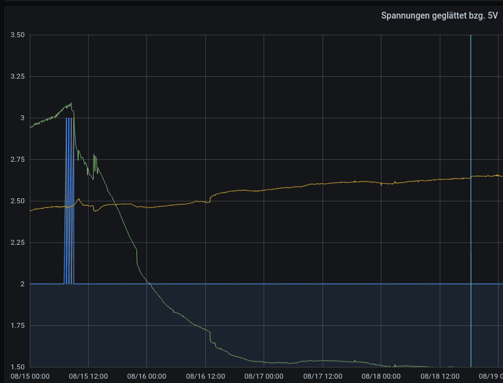Select the 3.50 y-axis label
This screenshot has height=383, width=503.
point(17,35)
